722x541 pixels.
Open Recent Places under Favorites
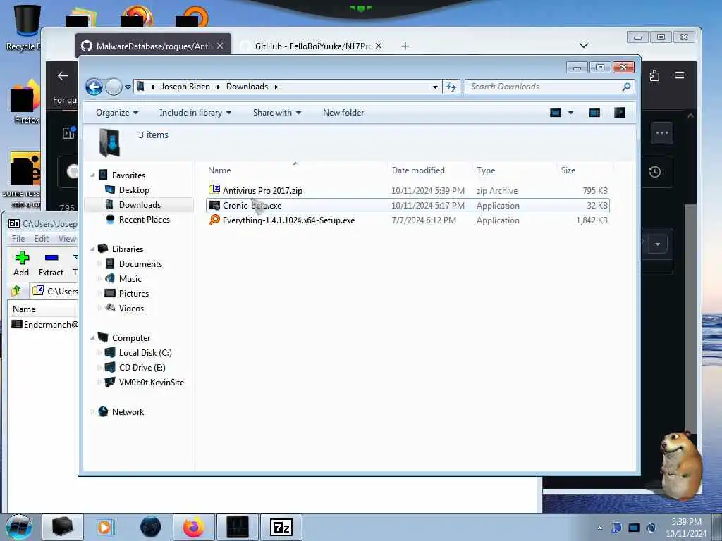pos(144,220)
